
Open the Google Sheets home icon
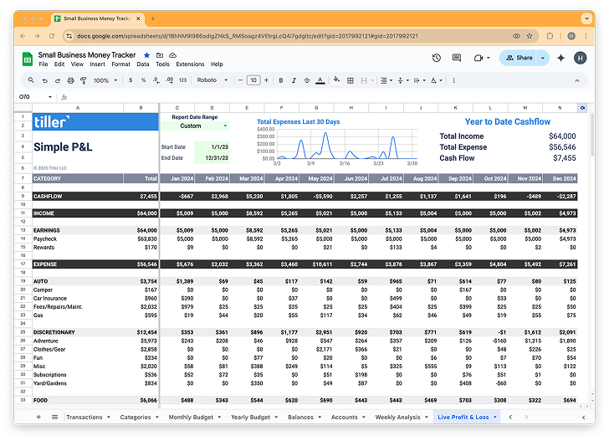[27, 59]
